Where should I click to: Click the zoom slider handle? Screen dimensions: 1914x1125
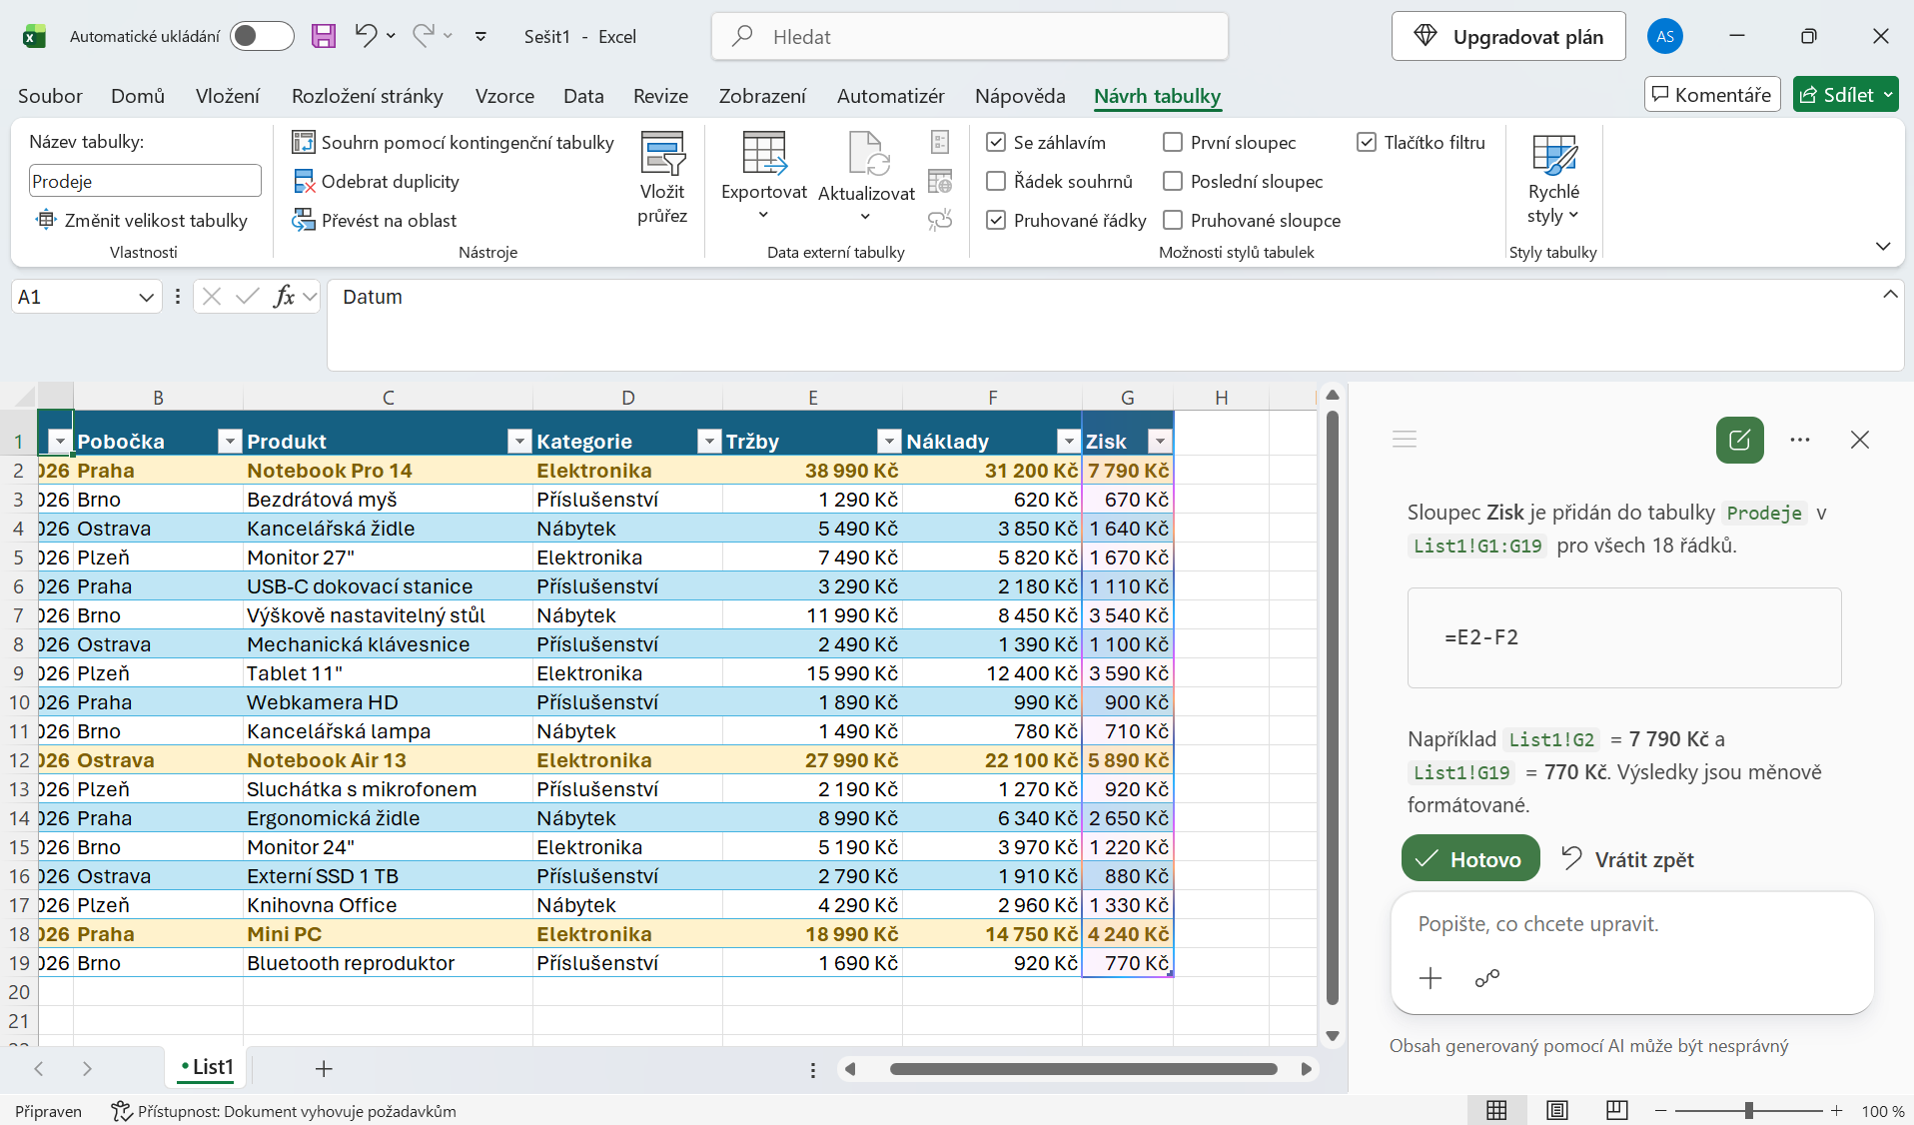coord(1748,1111)
